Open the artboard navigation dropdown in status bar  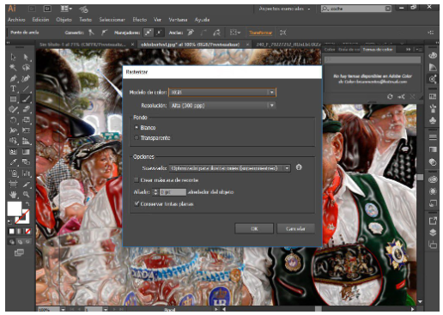coord(106,309)
